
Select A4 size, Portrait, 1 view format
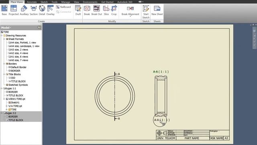pos(22,42)
